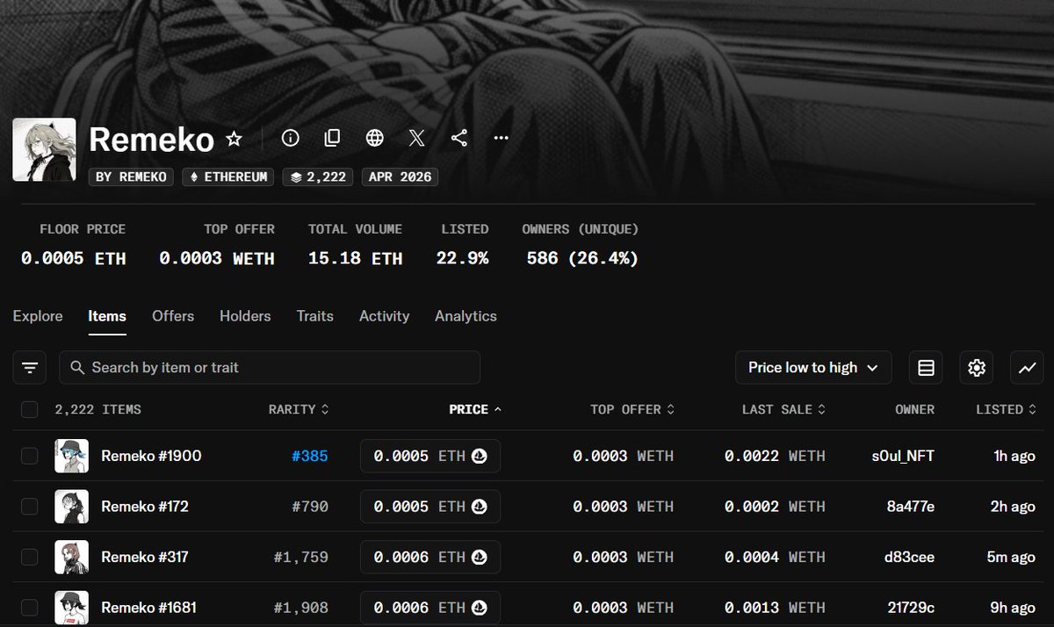
Task: Share the Remeko collection
Action: [x=458, y=138]
